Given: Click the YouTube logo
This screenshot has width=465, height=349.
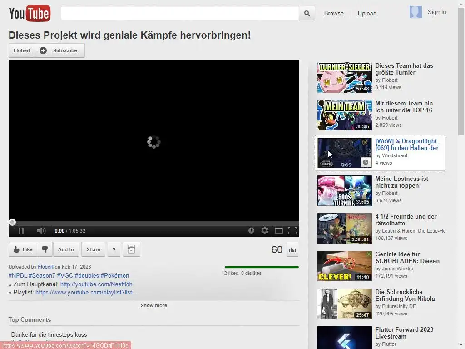Looking at the screenshot, I should [x=30, y=13].
